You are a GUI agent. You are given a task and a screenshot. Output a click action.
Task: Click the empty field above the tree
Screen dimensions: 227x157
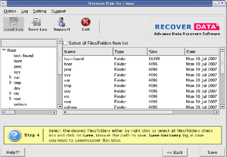(x=29, y=43)
